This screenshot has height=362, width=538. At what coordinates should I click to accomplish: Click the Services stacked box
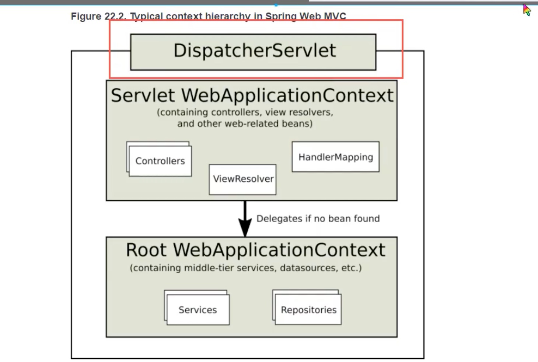point(198,310)
